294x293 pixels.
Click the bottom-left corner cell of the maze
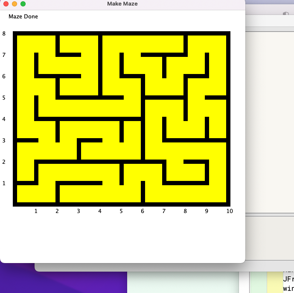pos(26,194)
